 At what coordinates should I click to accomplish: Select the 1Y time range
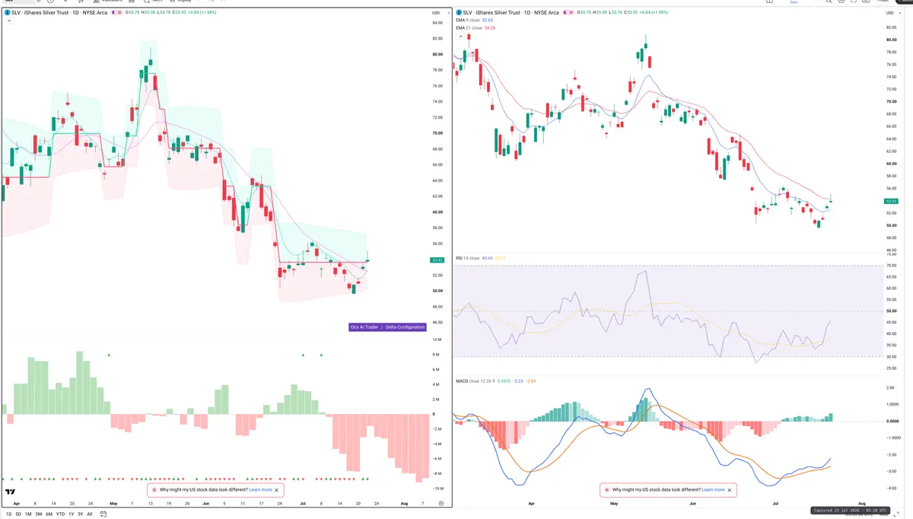71,514
